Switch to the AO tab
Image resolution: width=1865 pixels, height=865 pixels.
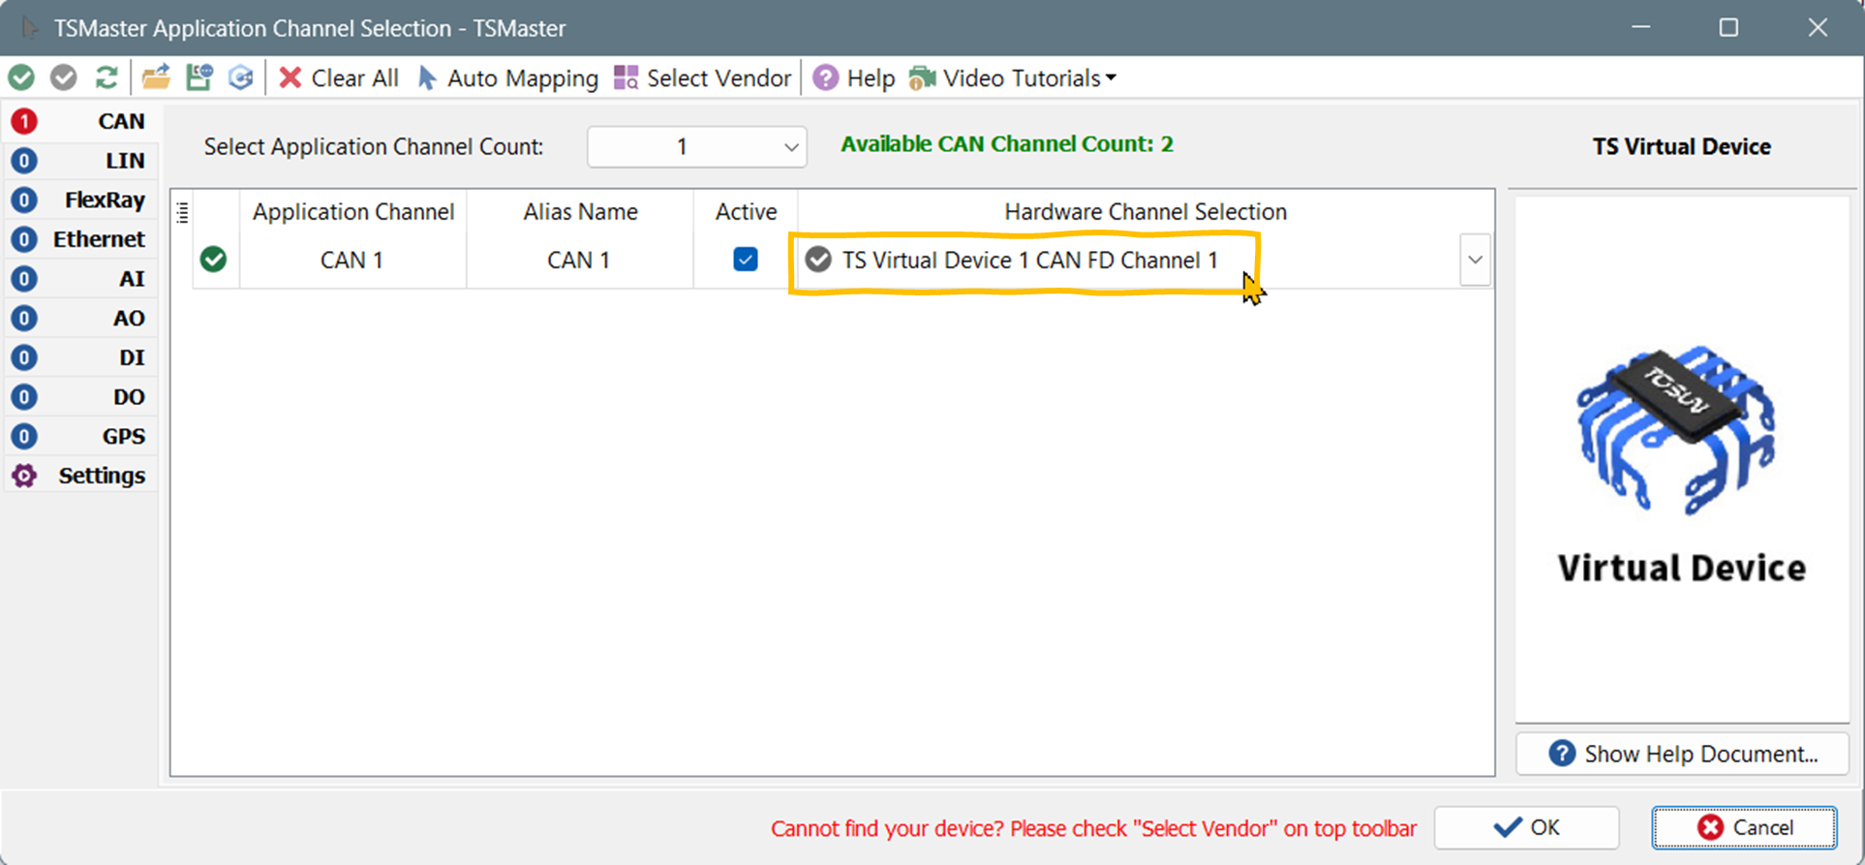coord(79,318)
